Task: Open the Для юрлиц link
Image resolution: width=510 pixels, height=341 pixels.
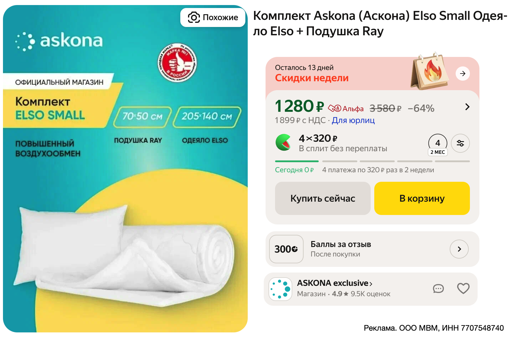Action: pyautogui.click(x=353, y=120)
